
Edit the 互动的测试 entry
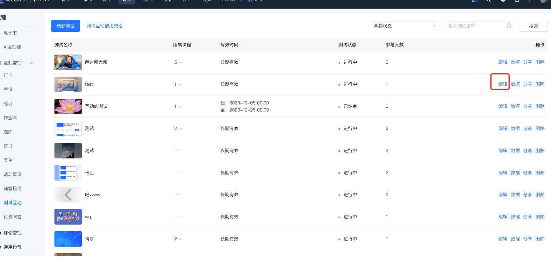[503, 106]
